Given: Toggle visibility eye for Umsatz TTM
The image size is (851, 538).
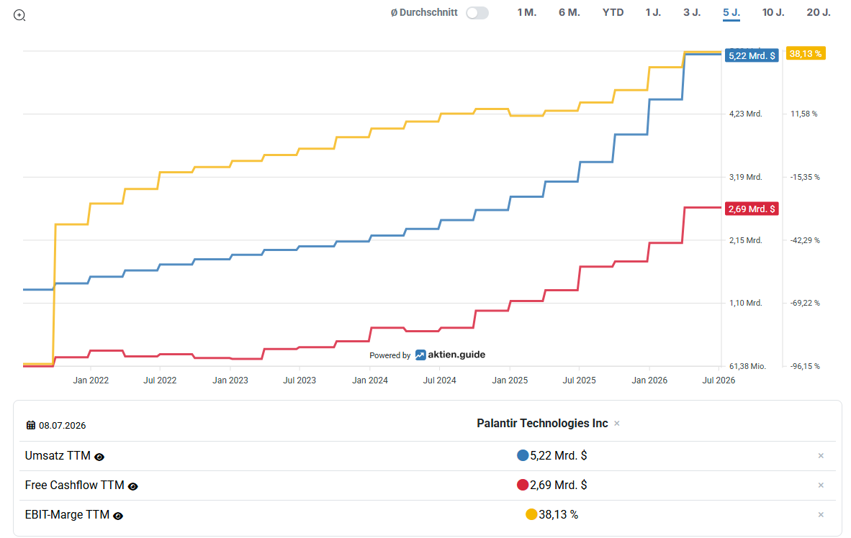Looking at the screenshot, I should pos(99,457).
